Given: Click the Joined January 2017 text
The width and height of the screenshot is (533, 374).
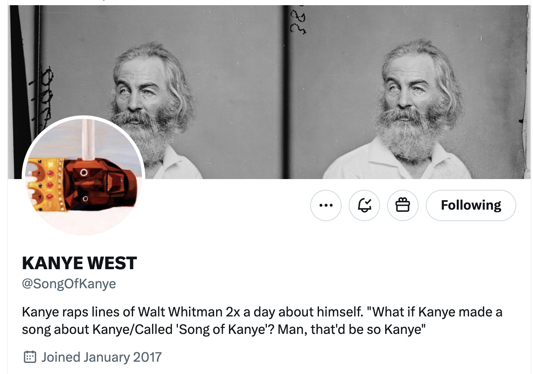Looking at the screenshot, I should [x=101, y=357].
